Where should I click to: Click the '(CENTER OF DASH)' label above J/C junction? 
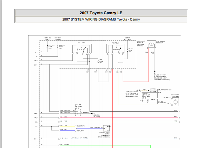click(78, 106)
